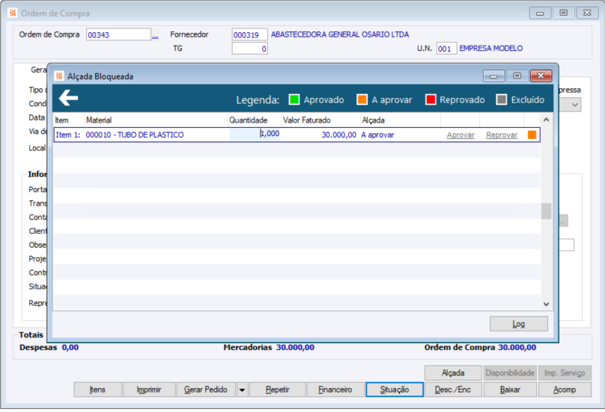The width and height of the screenshot is (605, 412).
Task: Click the Gerar Pedido button
Action: click(206, 390)
